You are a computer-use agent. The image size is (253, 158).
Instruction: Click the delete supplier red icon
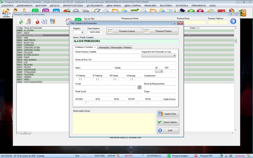(37, 21)
